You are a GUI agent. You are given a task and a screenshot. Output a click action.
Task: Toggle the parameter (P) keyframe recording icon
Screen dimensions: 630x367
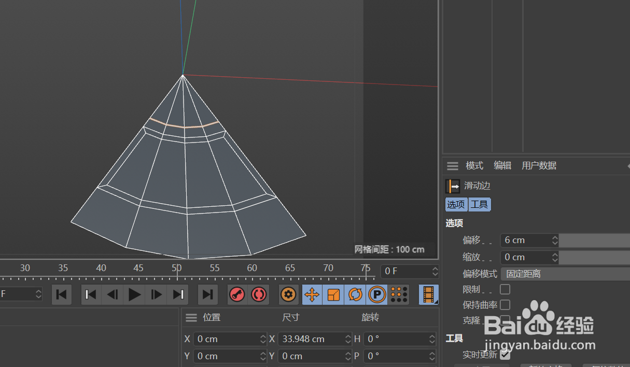tap(376, 294)
